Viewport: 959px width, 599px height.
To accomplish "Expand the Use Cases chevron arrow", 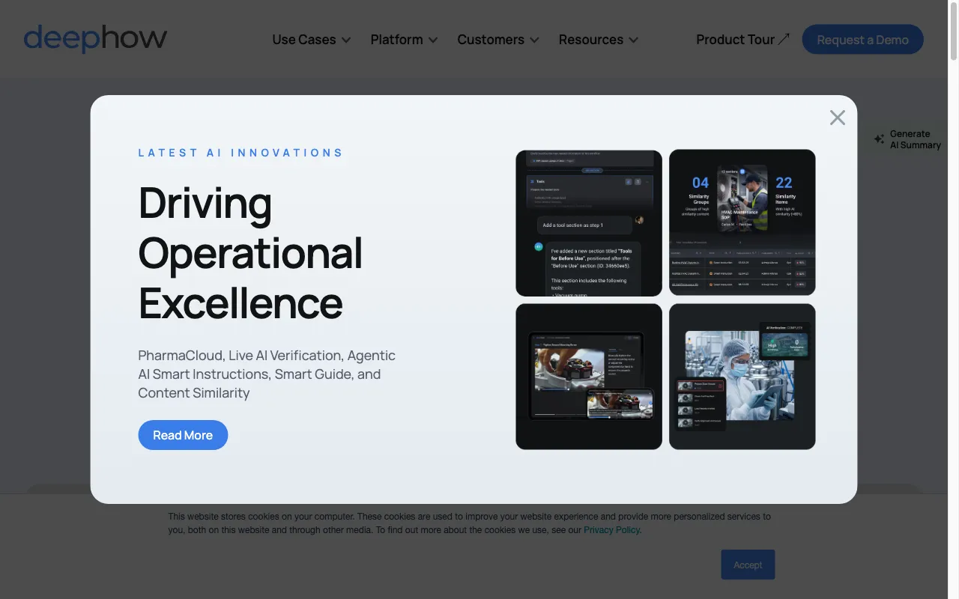I will point(346,40).
